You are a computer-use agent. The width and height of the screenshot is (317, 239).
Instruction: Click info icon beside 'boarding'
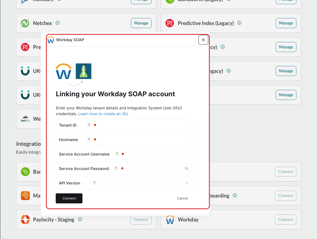click(235, 195)
